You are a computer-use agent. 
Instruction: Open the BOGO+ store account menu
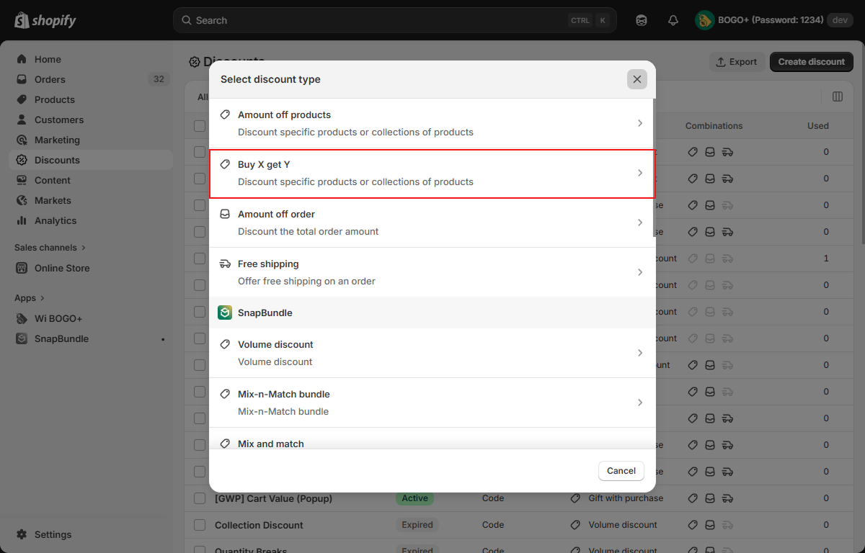773,20
